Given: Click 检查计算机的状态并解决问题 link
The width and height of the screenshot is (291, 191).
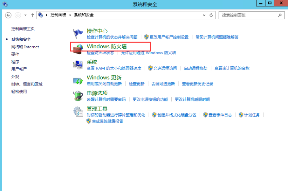Looking at the screenshot, I should (x=112, y=37).
